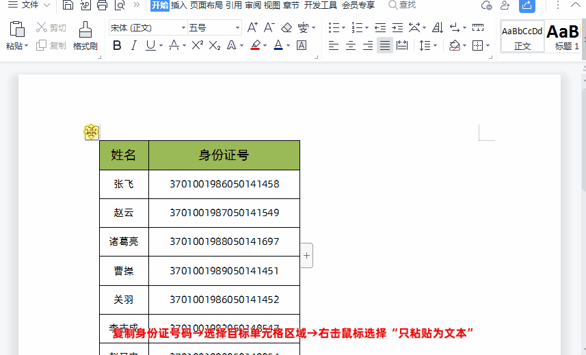Screen dimensions: 586x355
Task: Click the show ruler tab stops icon
Action: pyautogui.click(x=478, y=27)
